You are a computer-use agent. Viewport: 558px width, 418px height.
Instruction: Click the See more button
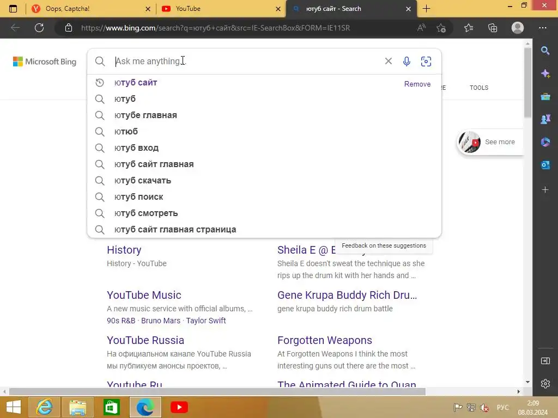[490, 142]
